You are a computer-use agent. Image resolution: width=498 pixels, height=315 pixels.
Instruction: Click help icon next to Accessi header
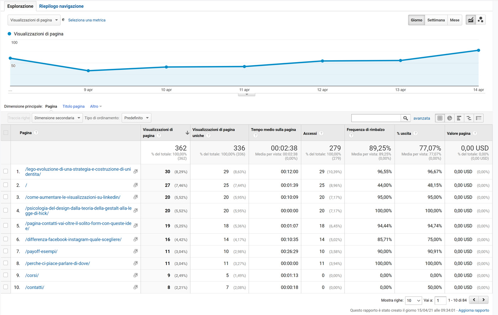pyautogui.click(x=321, y=133)
